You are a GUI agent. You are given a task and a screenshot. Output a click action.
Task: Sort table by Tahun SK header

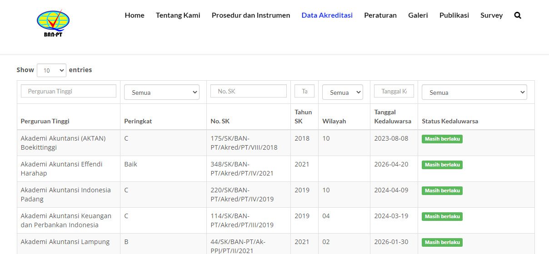[303, 117]
